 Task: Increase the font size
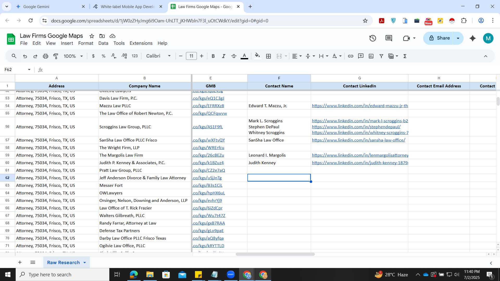point(202,56)
